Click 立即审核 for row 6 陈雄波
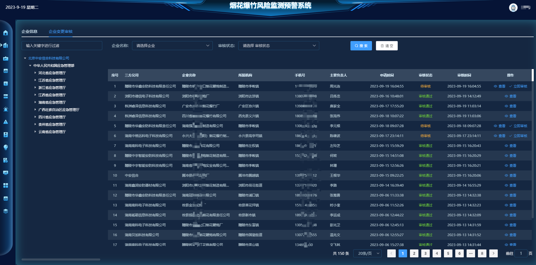The width and height of the screenshot is (536, 265). [x=518, y=136]
